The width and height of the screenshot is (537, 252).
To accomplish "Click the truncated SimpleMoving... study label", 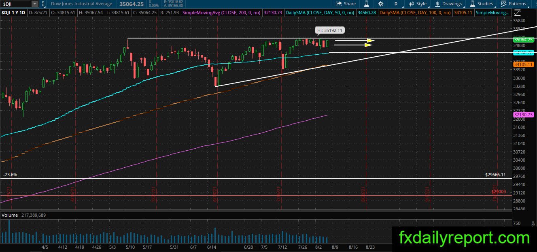I will tap(493, 13).
